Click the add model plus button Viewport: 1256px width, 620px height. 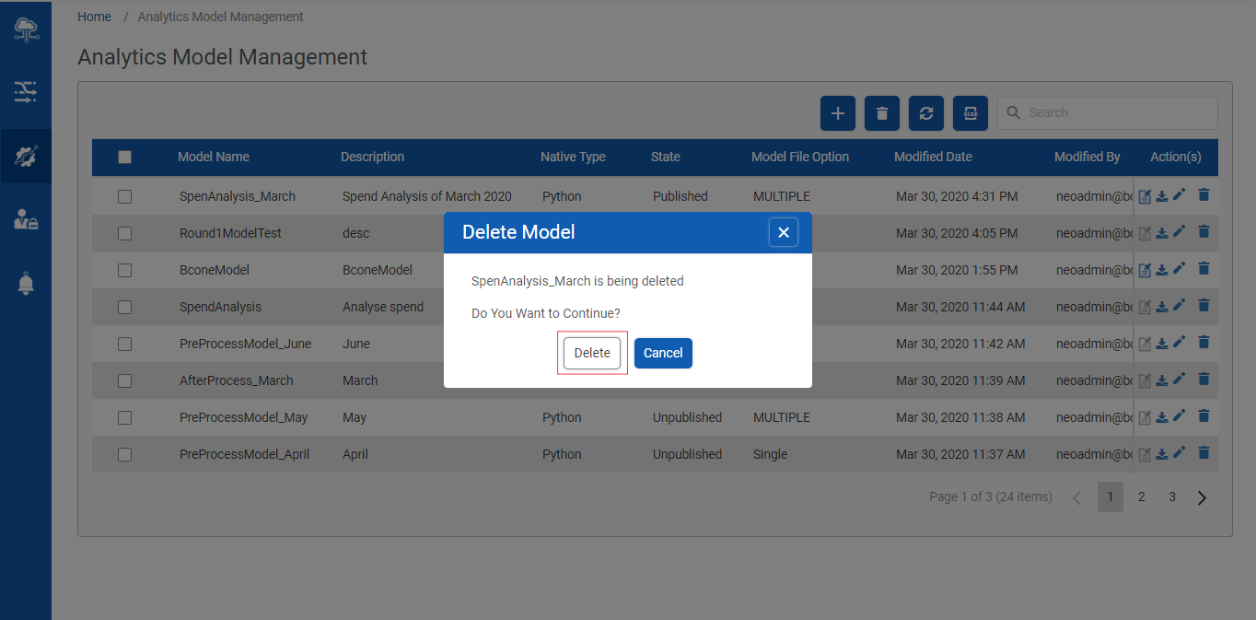[x=838, y=113]
